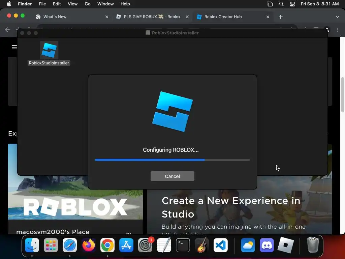Open Weather app from the Dock
Screen dimensions: 345x259
(x=248, y=245)
